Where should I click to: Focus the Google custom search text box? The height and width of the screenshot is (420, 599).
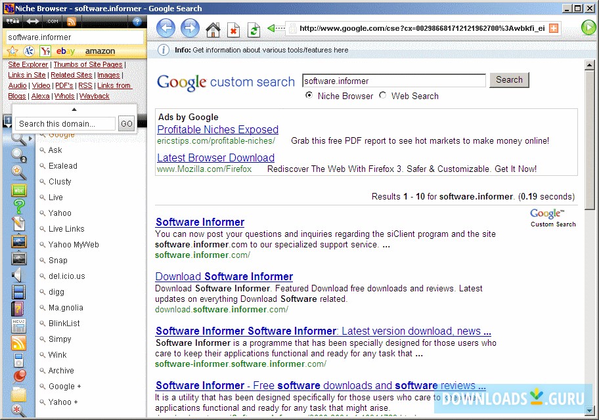coord(394,81)
